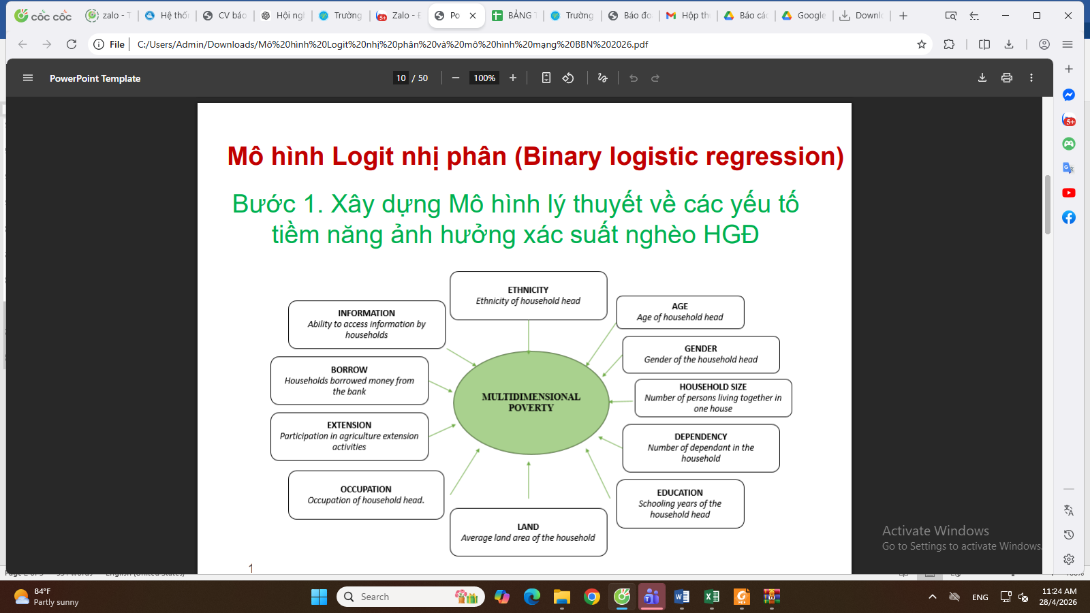Click the zoom percentage field

pyautogui.click(x=484, y=78)
